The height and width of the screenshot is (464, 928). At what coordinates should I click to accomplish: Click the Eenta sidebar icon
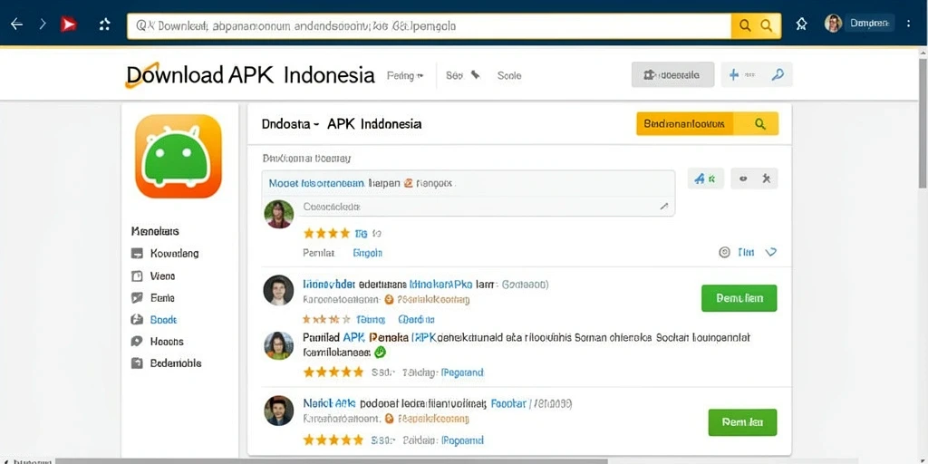click(137, 297)
